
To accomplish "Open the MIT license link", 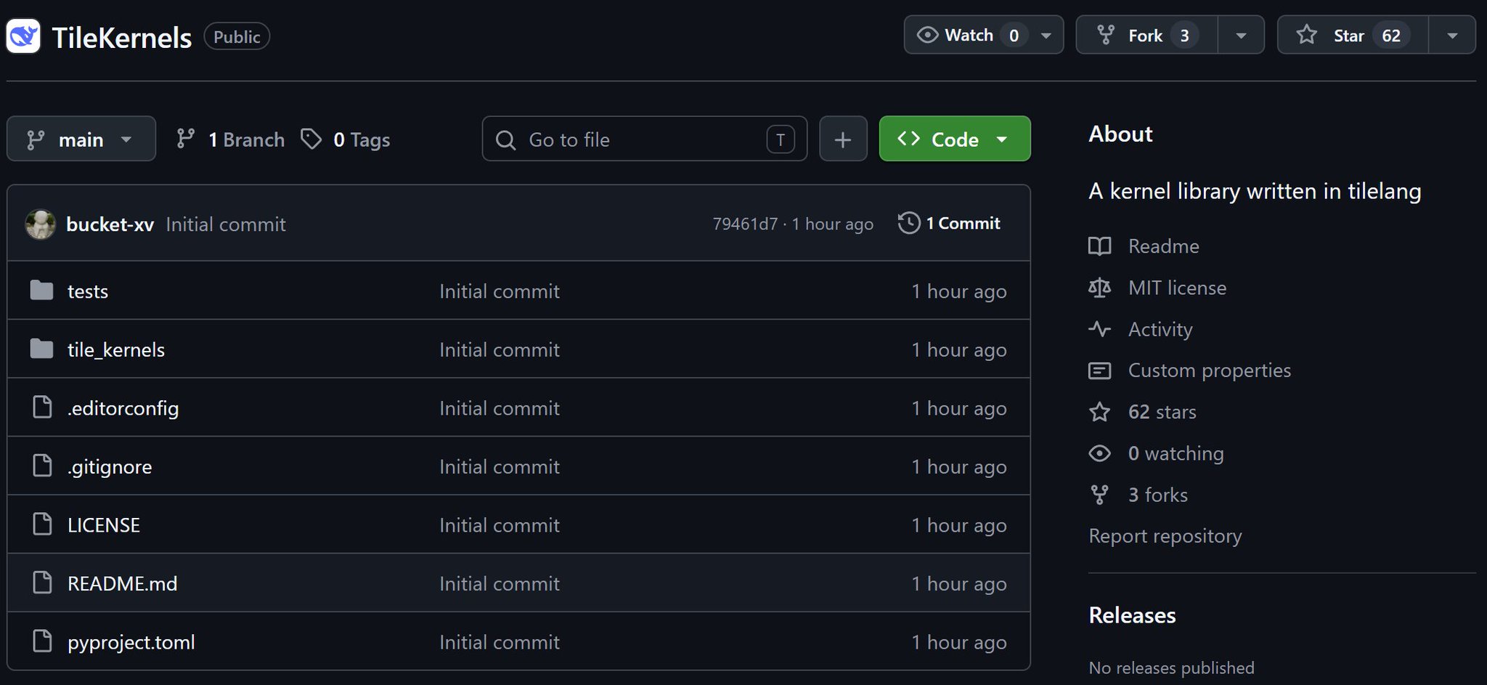I will pyautogui.click(x=1177, y=288).
